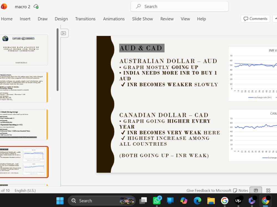The height and width of the screenshot is (207, 277).
Task: Open the blue notebook taskbar app
Action: point(170,201)
